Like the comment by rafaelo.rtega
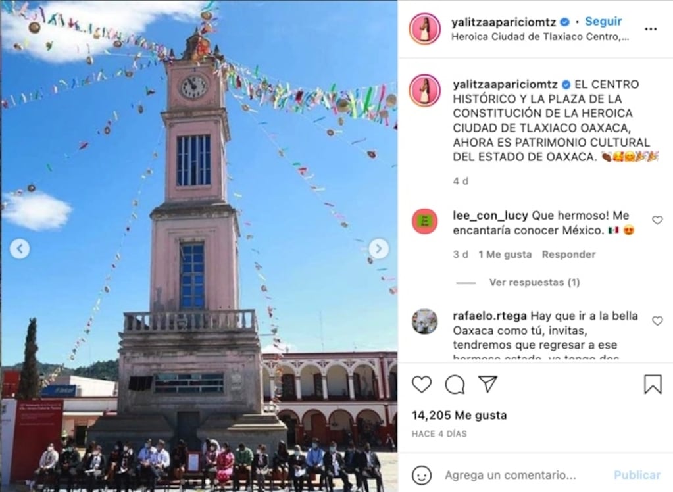Viewport: 673px width, 492px height. pos(657,321)
